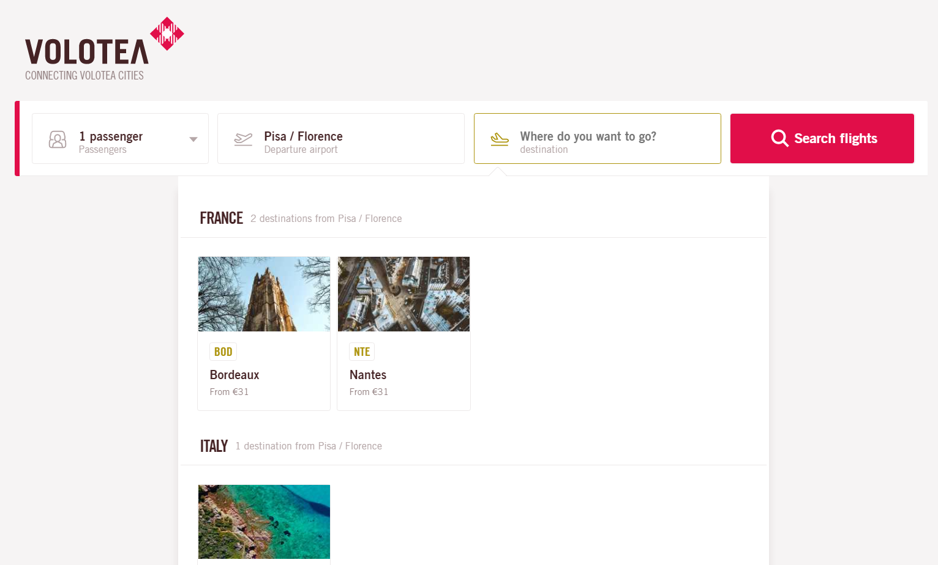Click the VOLOTEA wordmark text
938x565 pixels.
[87, 52]
